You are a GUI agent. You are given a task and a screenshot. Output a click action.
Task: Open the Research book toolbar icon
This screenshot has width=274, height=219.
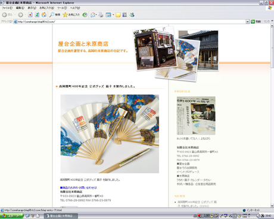(124, 15)
